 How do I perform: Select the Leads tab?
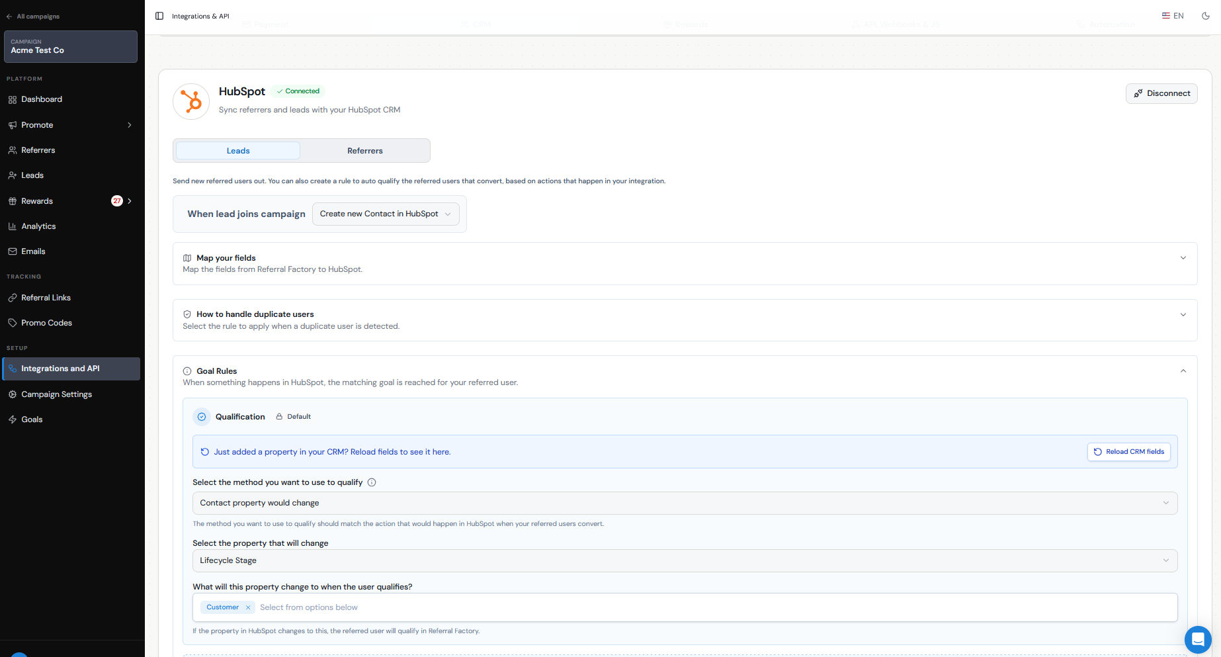pyautogui.click(x=238, y=151)
